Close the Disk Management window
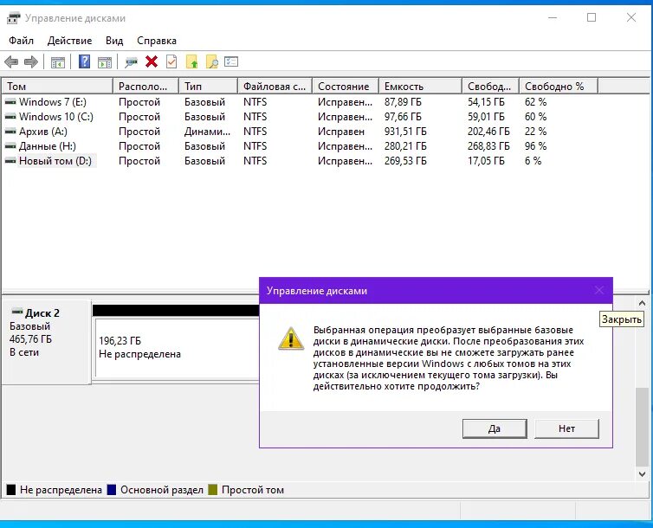Image resolution: width=653 pixels, height=528 pixels. (x=631, y=17)
